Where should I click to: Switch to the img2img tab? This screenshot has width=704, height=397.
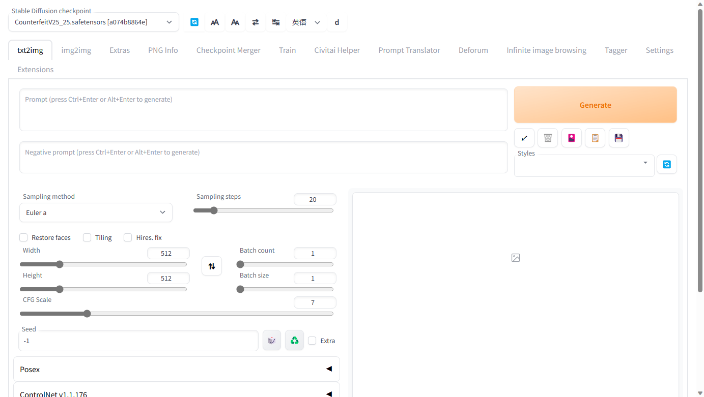[x=76, y=50]
